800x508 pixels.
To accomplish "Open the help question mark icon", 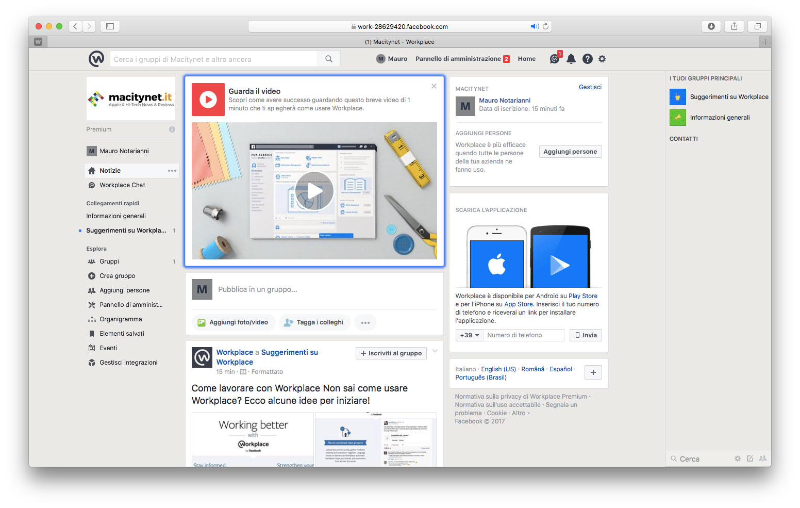I will (588, 59).
